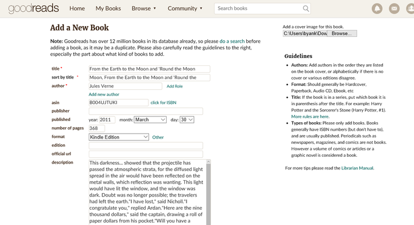Viewport: 414px width, 225px height.
Task: Click the title input field
Action: 150,69
